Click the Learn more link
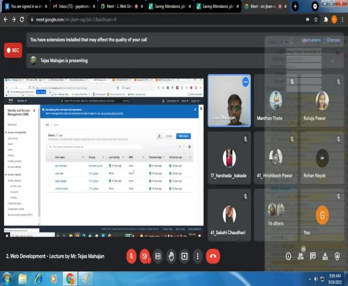This screenshot has width=348, height=286. (311, 40)
